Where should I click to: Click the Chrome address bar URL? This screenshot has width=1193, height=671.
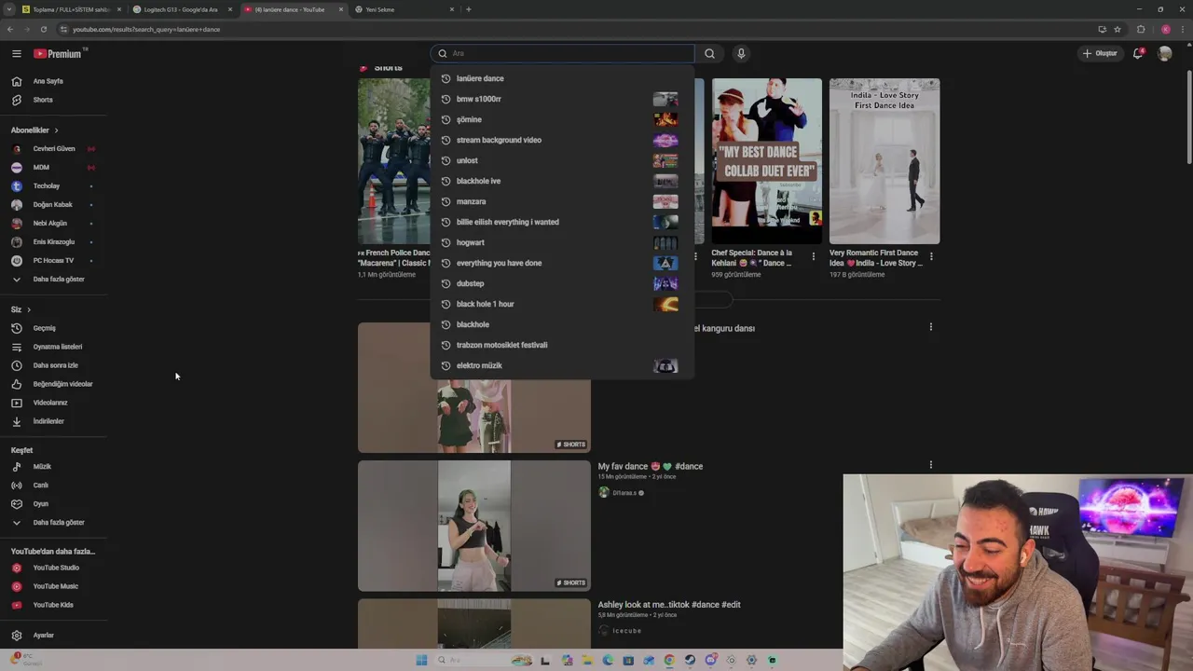(146, 29)
